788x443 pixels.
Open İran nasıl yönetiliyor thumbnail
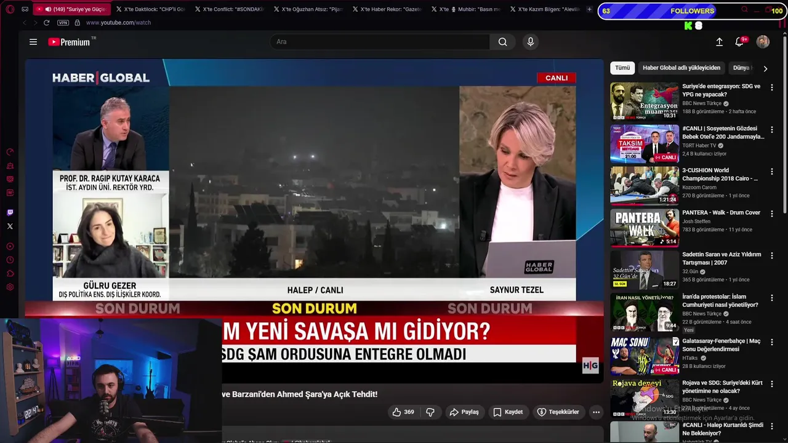[644, 312]
